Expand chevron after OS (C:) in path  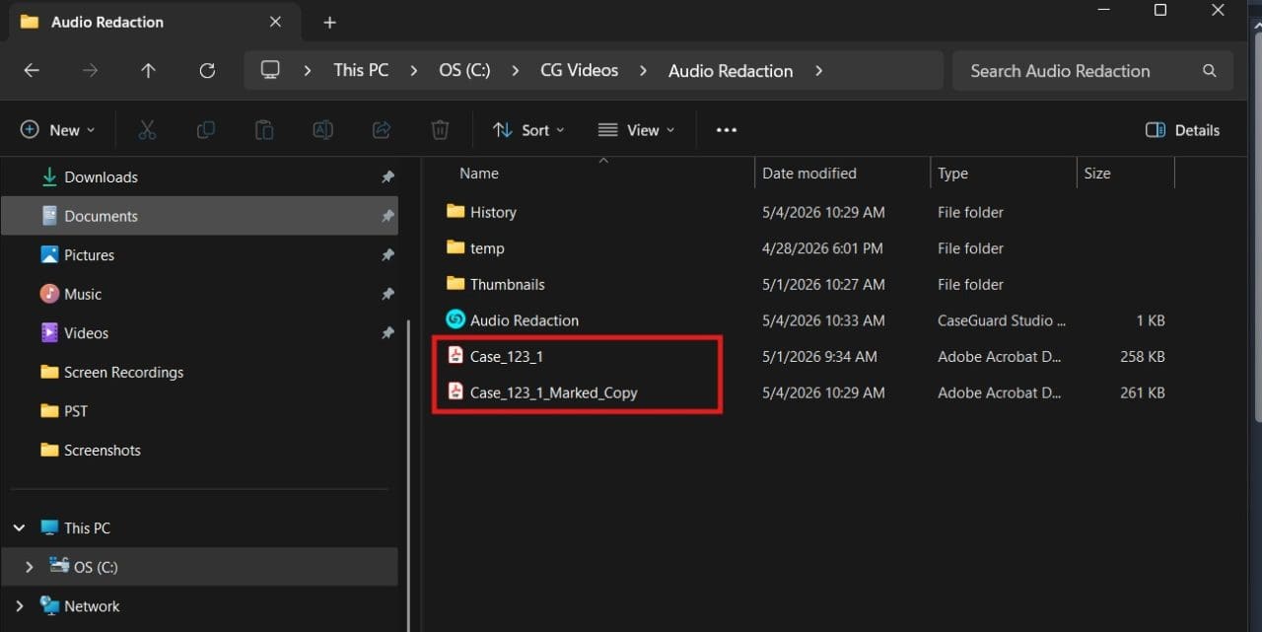516,71
